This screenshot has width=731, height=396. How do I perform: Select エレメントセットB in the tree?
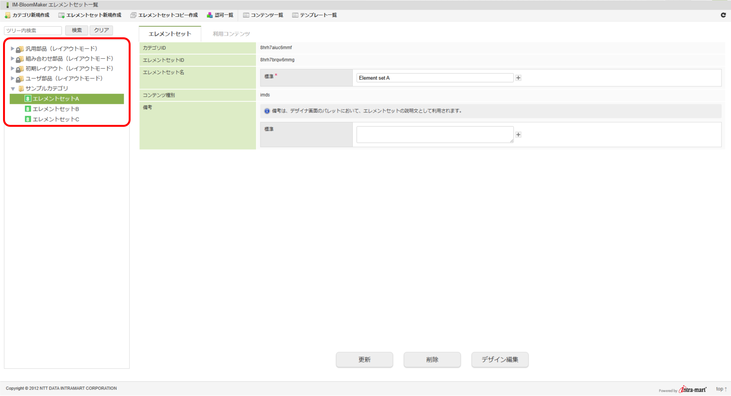coord(55,109)
